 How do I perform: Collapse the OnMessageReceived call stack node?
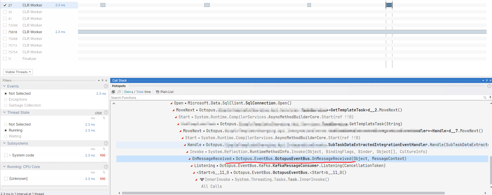point(189,159)
